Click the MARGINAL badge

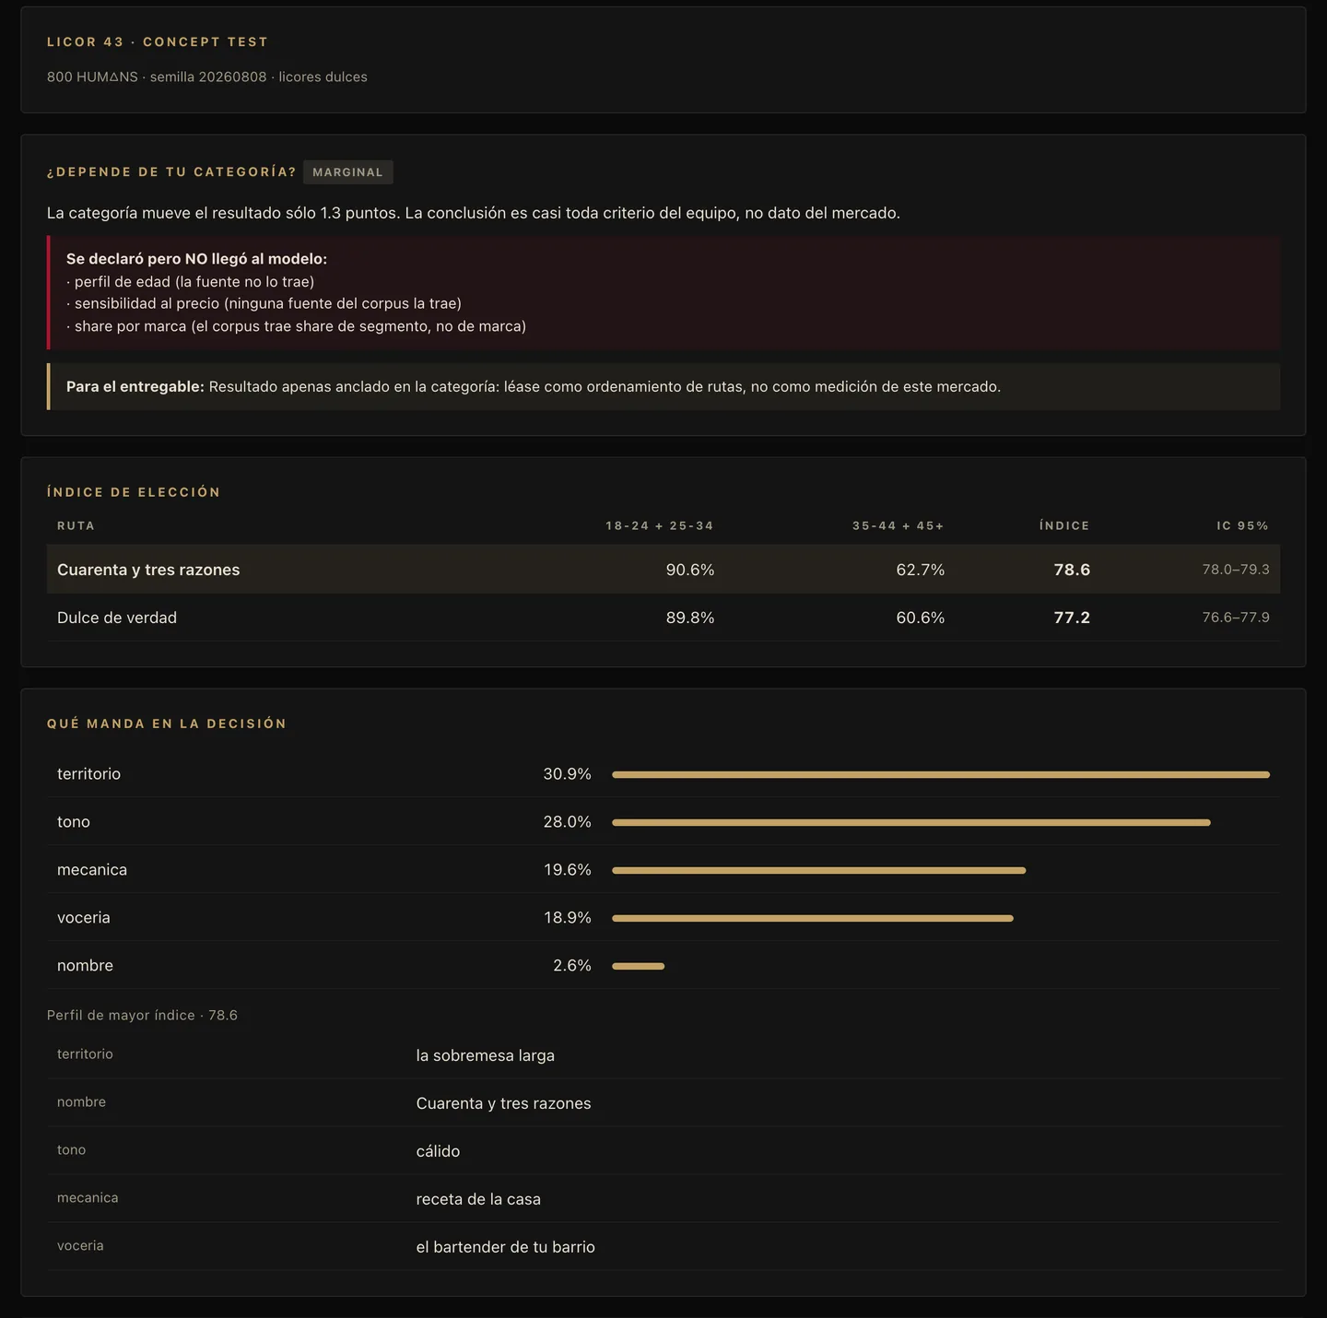click(347, 172)
